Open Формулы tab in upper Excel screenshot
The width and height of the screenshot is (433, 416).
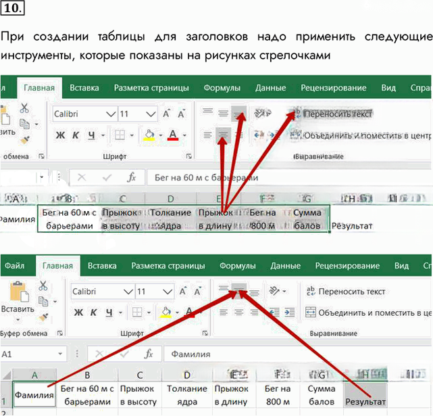(x=222, y=88)
